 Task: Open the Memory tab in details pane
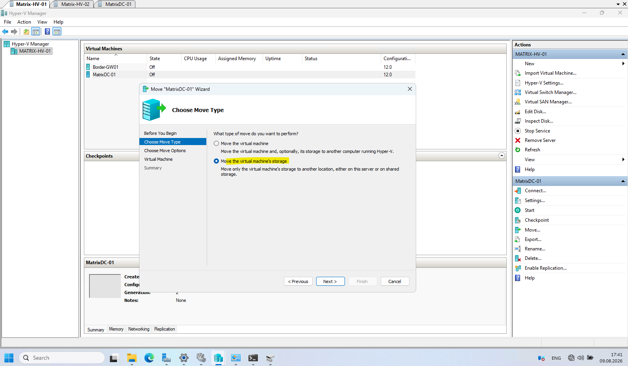[116, 329]
